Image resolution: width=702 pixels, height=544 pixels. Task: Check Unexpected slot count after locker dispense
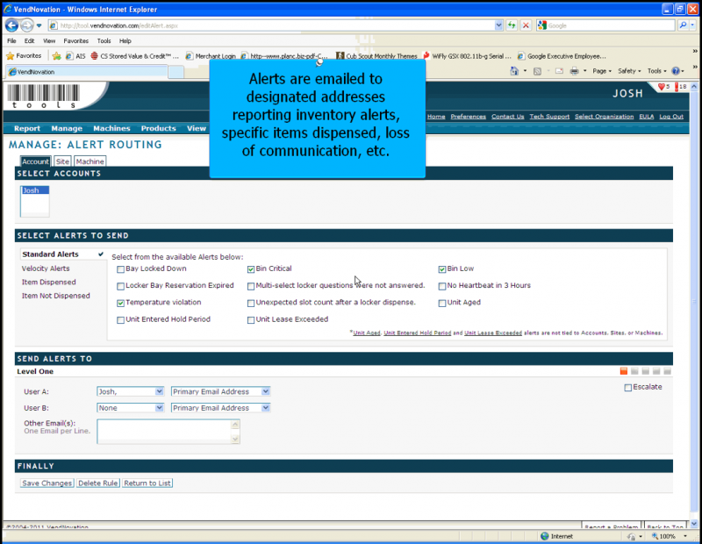click(x=251, y=303)
